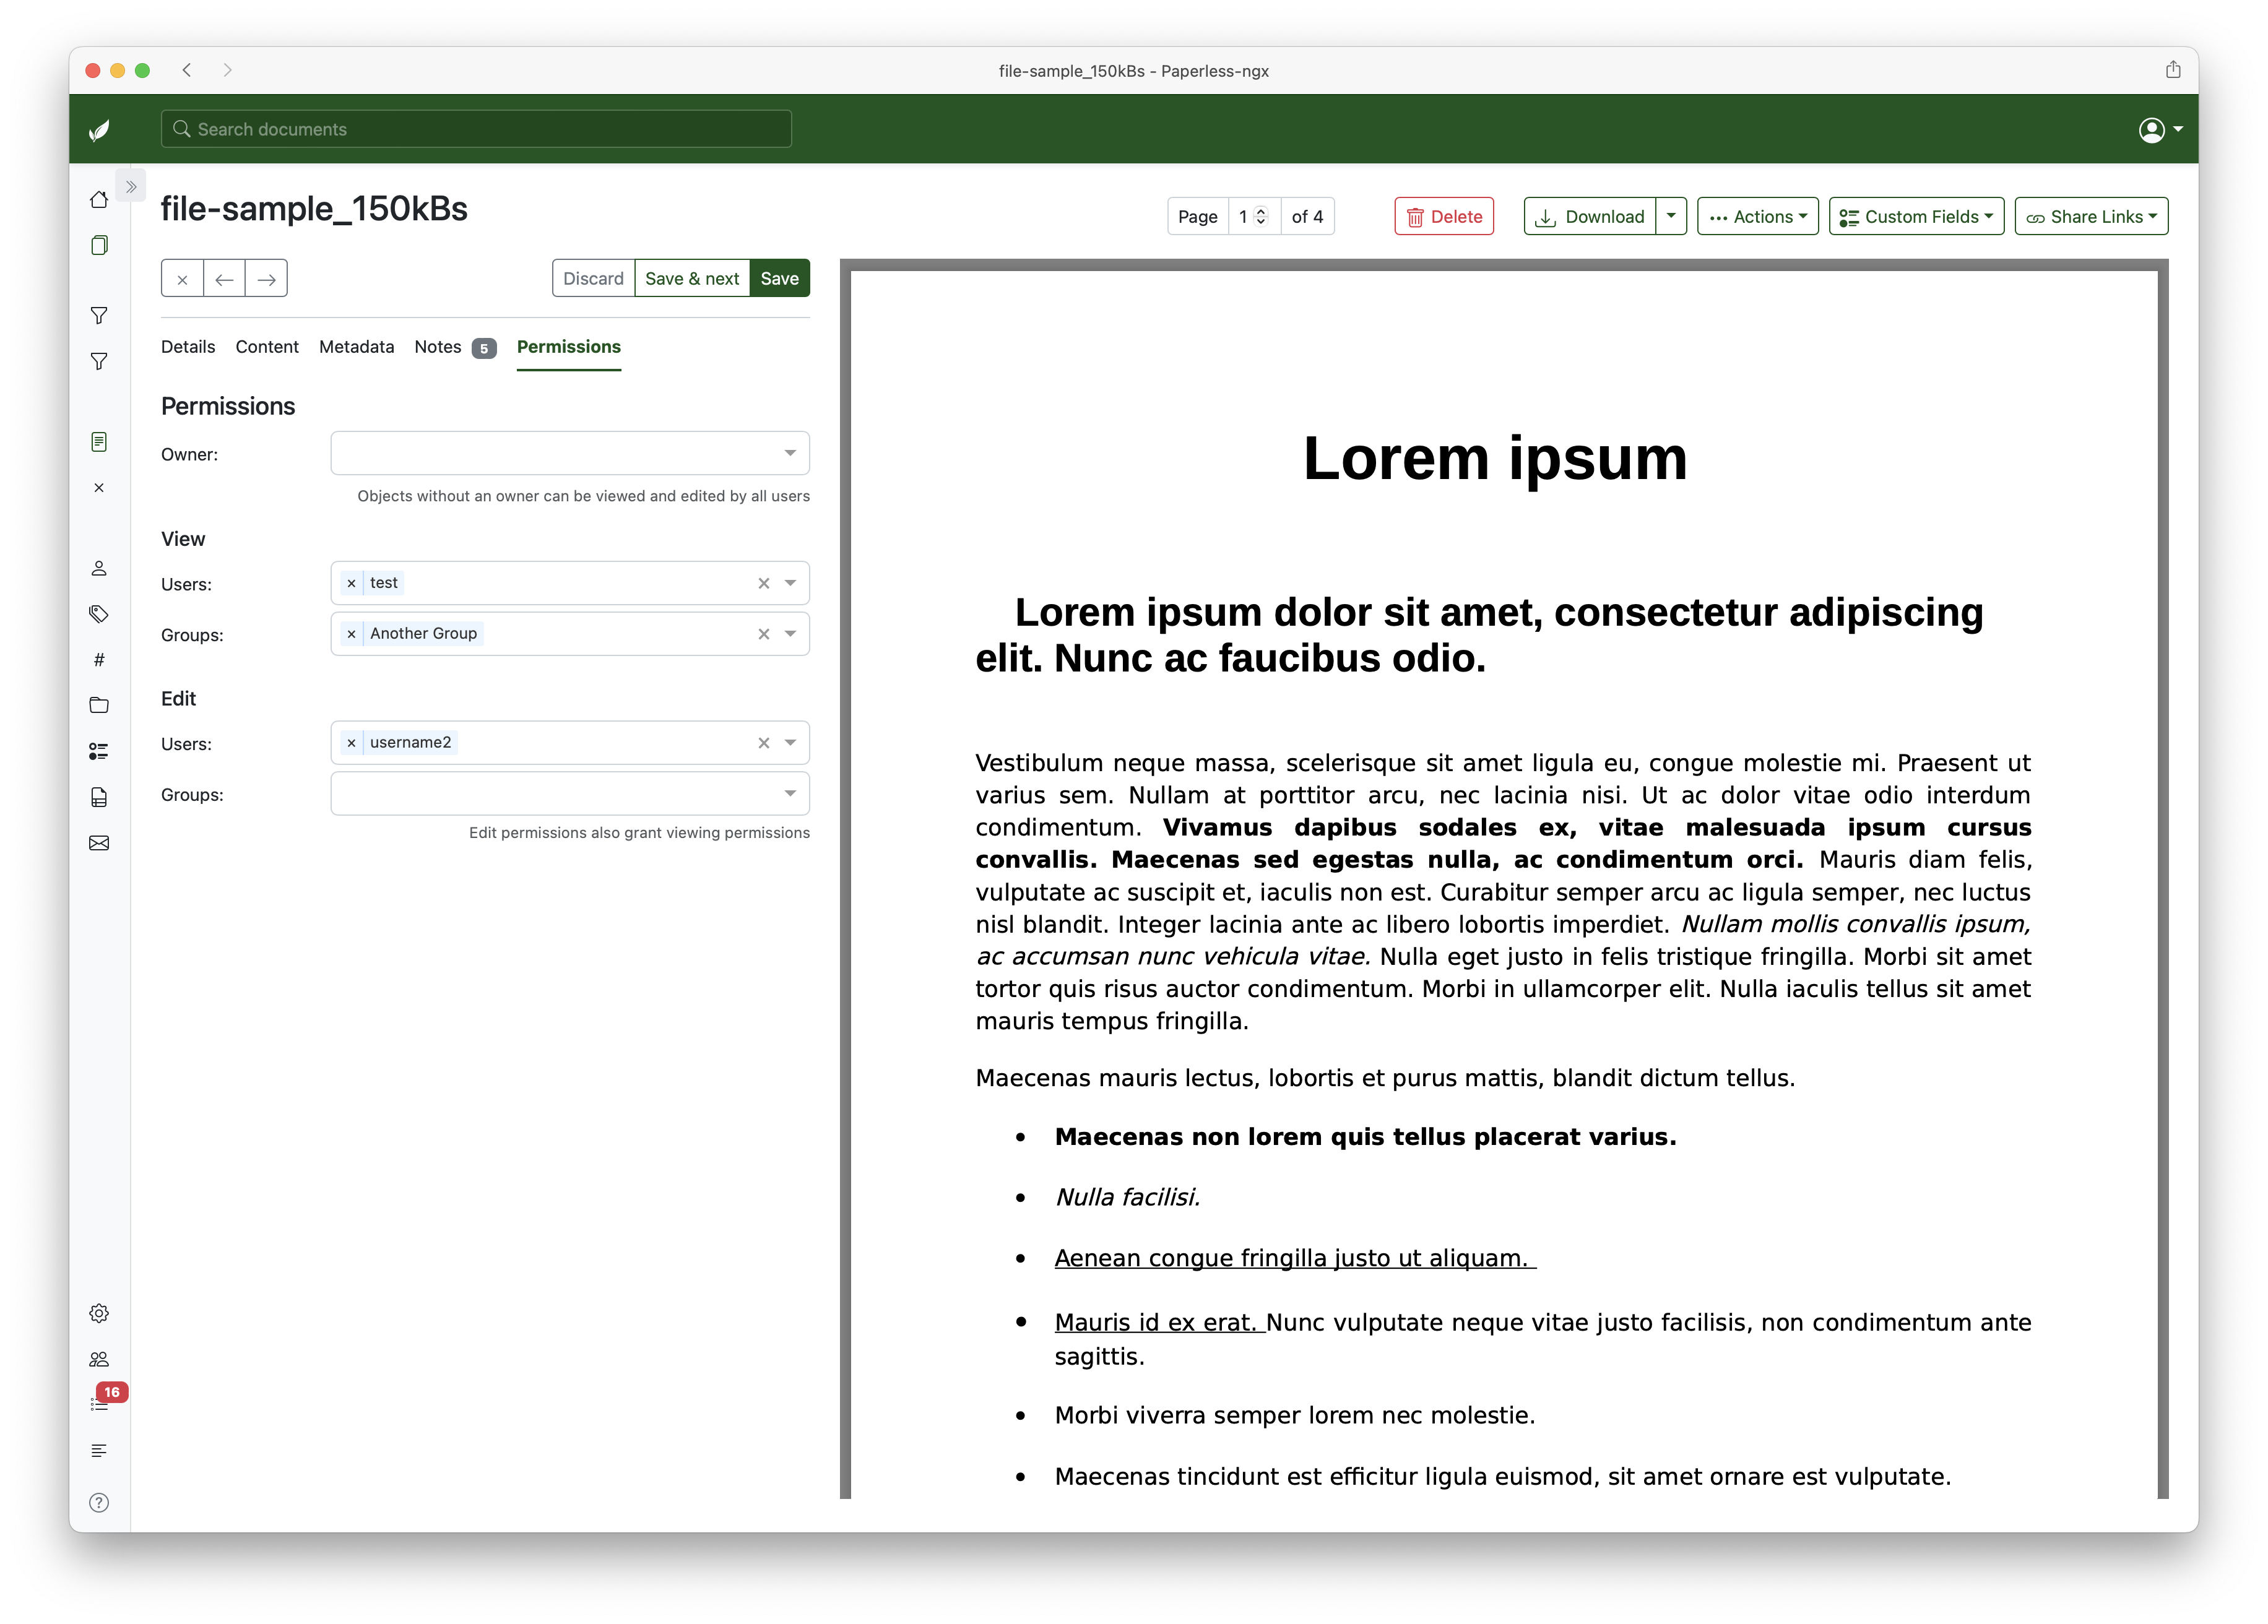Open the Settings gear icon
This screenshot has width=2268, height=1624.
99,1313
